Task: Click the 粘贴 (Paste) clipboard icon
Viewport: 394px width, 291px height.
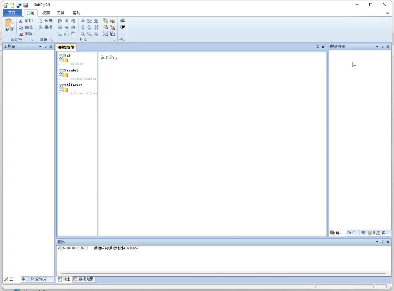Action: (9, 23)
